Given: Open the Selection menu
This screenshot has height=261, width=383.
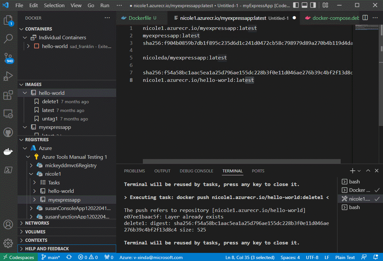Looking at the screenshot, I should click(54, 6).
